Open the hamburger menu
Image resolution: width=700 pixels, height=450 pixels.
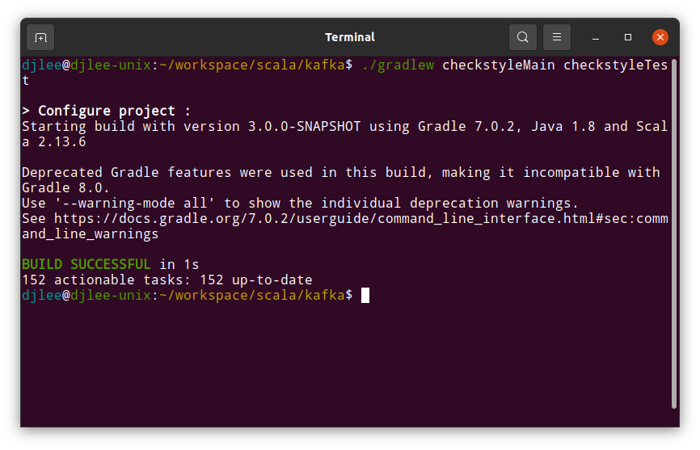coord(557,37)
